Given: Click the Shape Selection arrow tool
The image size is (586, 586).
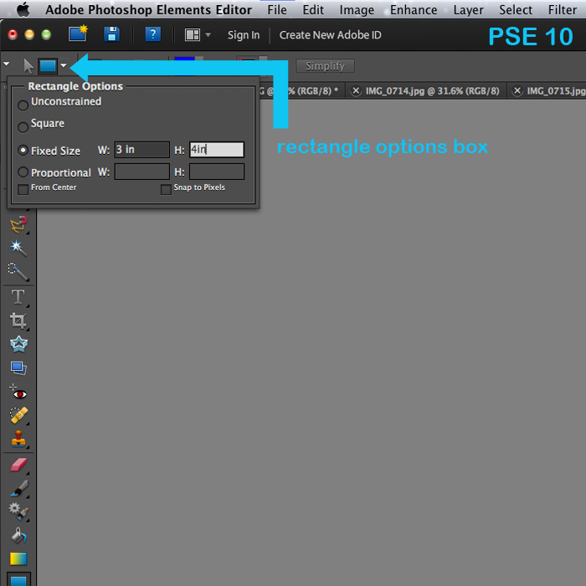Looking at the screenshot, I should coord(28,66).
